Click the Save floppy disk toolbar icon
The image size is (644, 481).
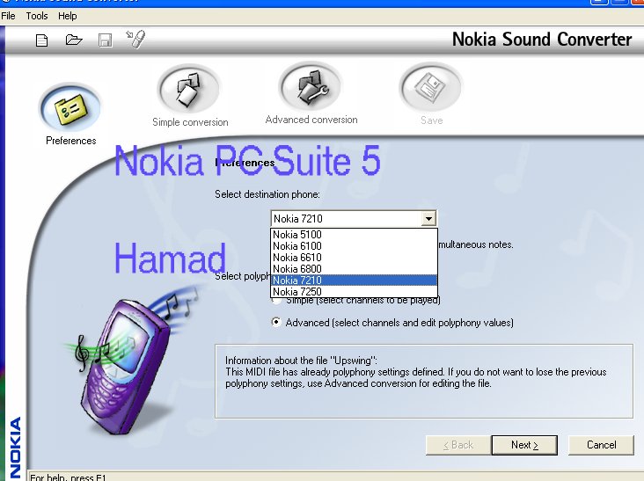[106, 40]
